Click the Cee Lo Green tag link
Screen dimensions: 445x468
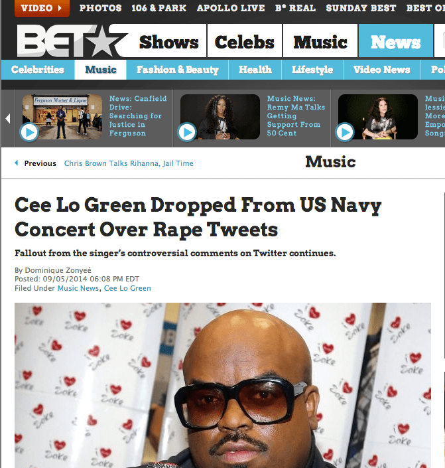pyautogui.click(x=127, y=288)
